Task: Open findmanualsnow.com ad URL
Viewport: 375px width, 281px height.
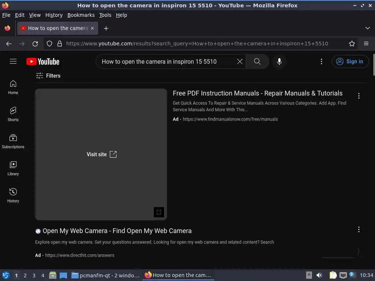Action: (x=230, y=119)
